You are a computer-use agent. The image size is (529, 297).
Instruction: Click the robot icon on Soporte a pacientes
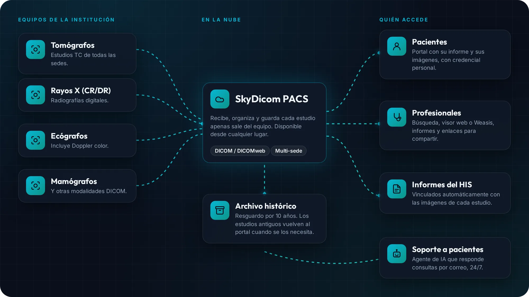tap(397, 254)
